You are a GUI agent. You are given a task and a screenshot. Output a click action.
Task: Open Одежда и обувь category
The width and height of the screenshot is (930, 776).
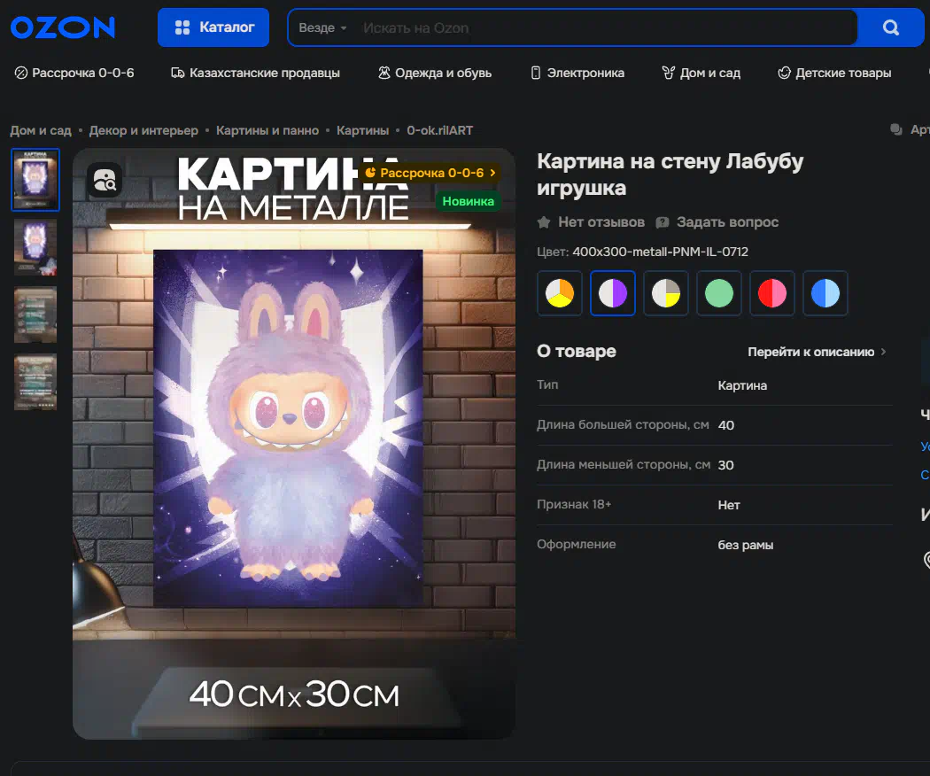pyautogui.click(x=435, y=73)
